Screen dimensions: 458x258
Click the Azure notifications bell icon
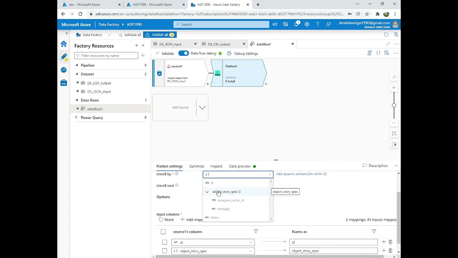pos(296,24)
